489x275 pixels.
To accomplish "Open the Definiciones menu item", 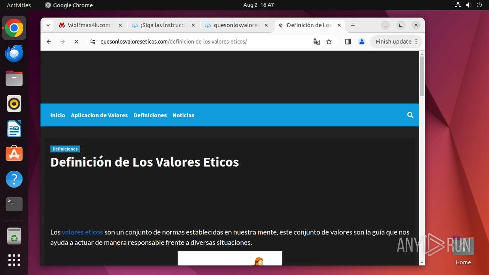I will (150, 115).
